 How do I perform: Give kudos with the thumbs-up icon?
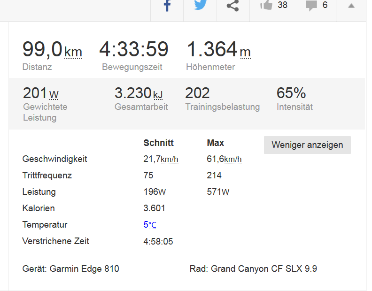[x=266, y=6]
